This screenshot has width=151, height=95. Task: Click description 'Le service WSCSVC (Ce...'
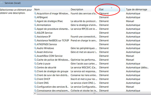(x=84, y=67)
